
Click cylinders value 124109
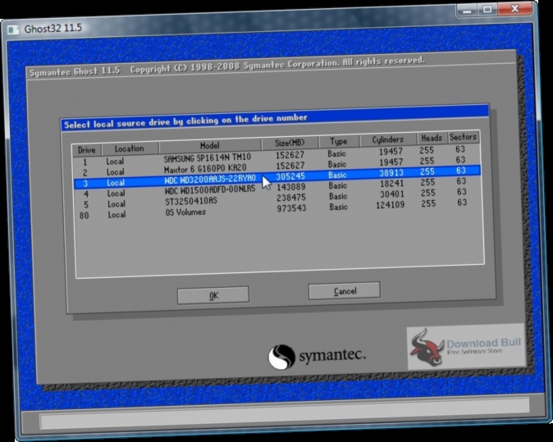point(390,205)
